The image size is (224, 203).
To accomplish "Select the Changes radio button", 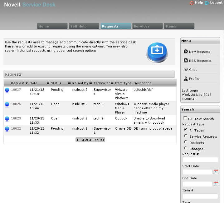I will coord(186,148).
